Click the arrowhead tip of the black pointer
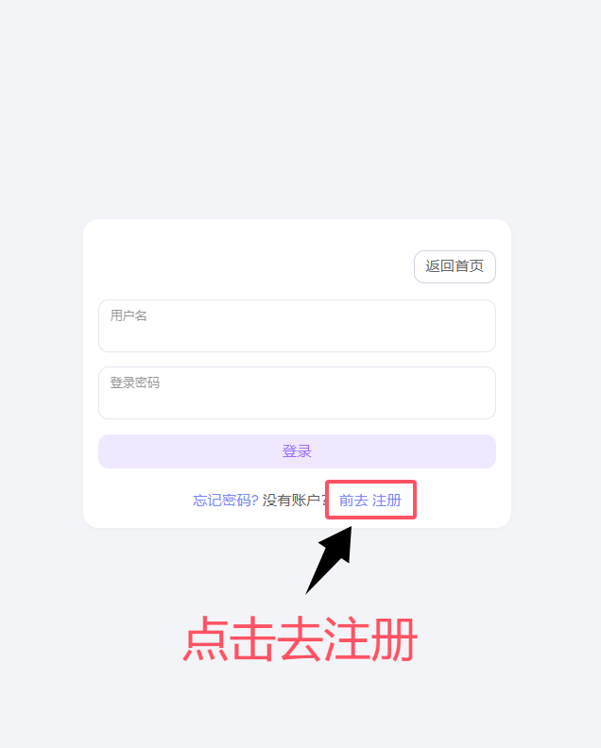 point(350,530)
